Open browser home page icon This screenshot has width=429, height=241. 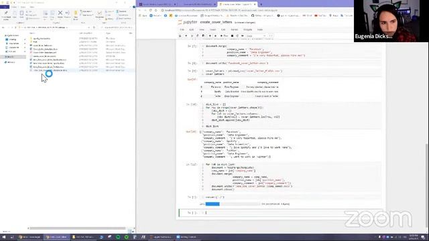tap(156, 11)
